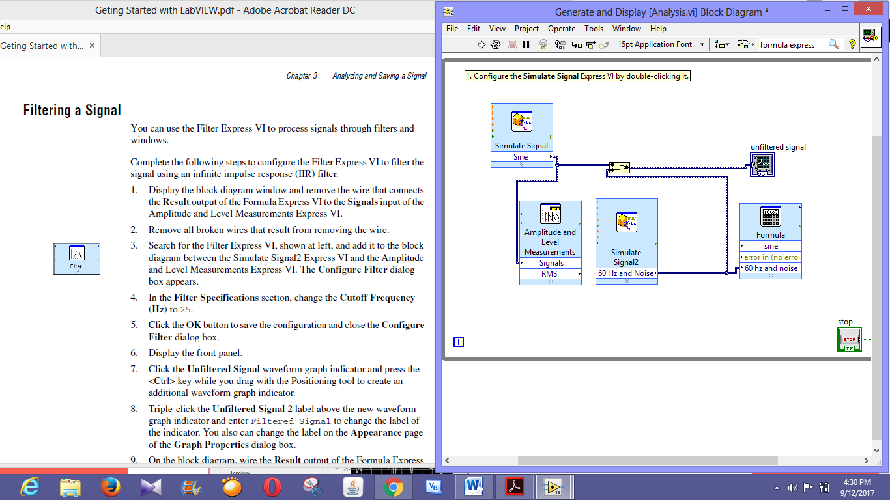The image size is (890, 500).
Task: Open the Operate menu
Action: (x=561, y=29)
